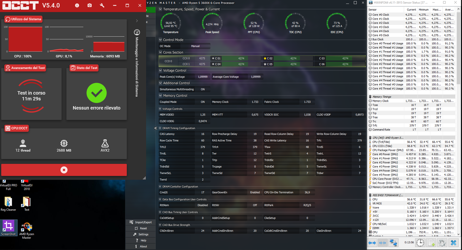Click the Temperature gauge in Ryzen Master
Viewport: 462px width, 250px height.
[171, 23]
